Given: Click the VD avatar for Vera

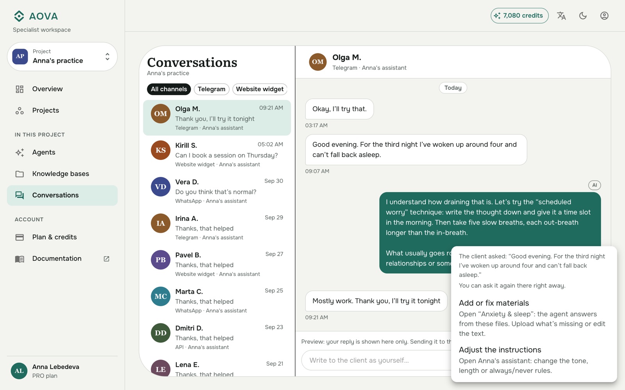Looking at the screenshot, I should (161, 187).
